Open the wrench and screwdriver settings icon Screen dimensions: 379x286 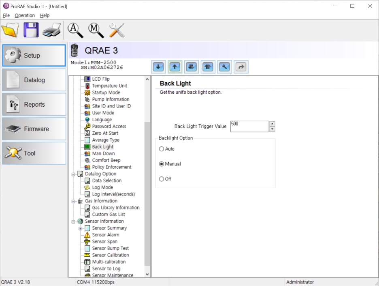[x=117, y=30]
